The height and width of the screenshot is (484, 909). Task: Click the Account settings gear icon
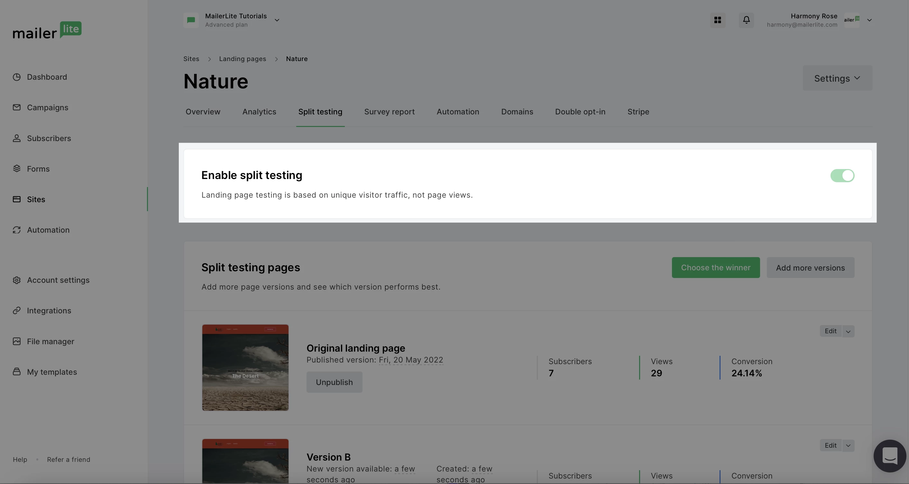pos(17,280)
